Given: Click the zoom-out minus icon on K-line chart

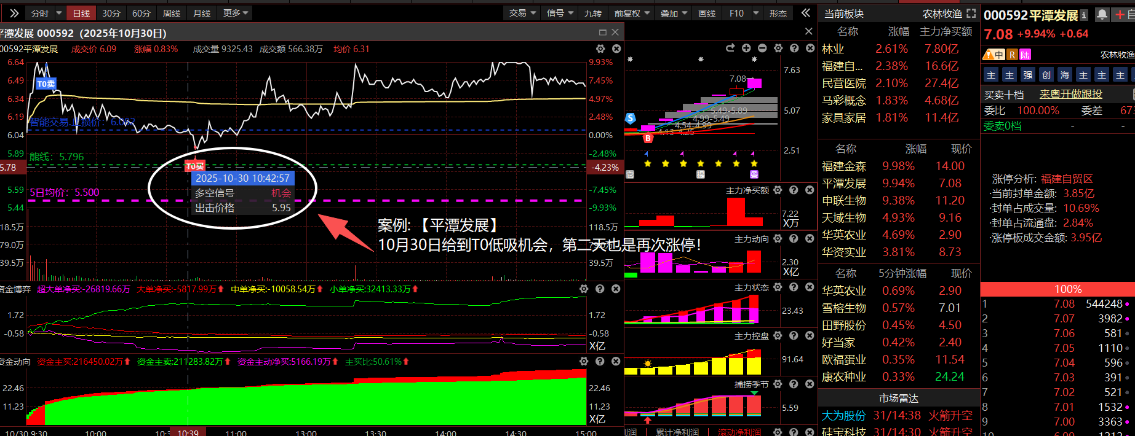Looking at the screenshot, I should pyautogui.click(x=762, y=48).
